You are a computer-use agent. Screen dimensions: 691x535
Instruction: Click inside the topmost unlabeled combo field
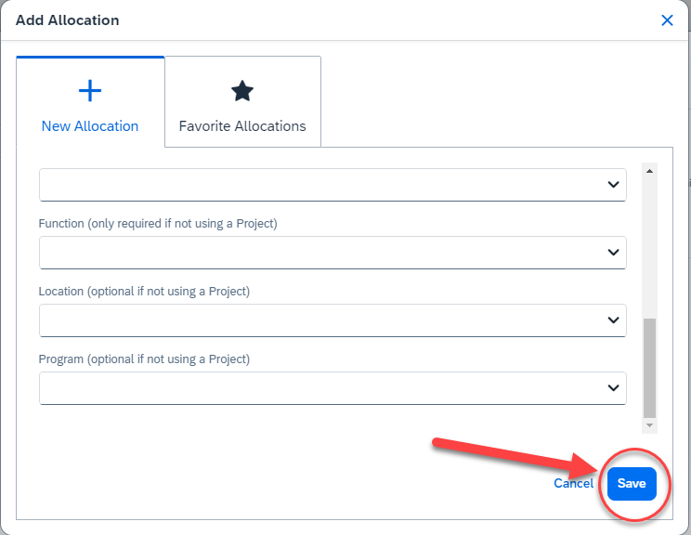[316, 185]
